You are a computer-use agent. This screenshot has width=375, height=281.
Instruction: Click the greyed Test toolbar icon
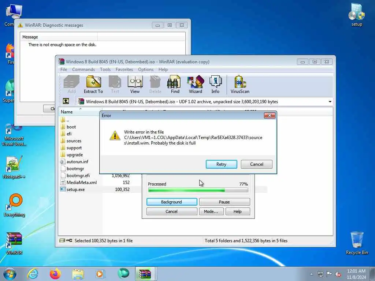click(115, 84)
